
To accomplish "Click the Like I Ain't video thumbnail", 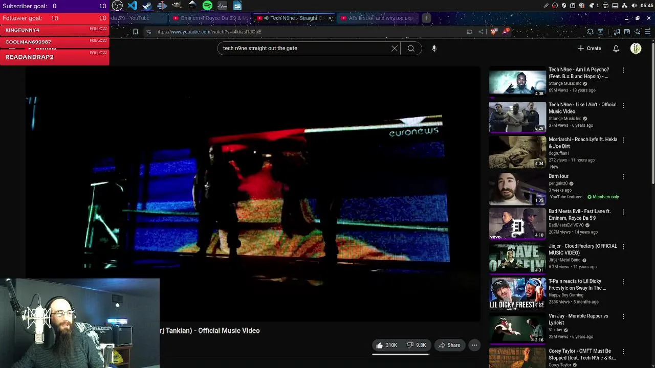I will point(517,117).
